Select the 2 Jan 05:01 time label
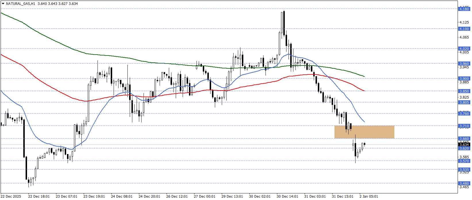The width and height of the screenshot is (472, 200). click(x=369, y=197)
